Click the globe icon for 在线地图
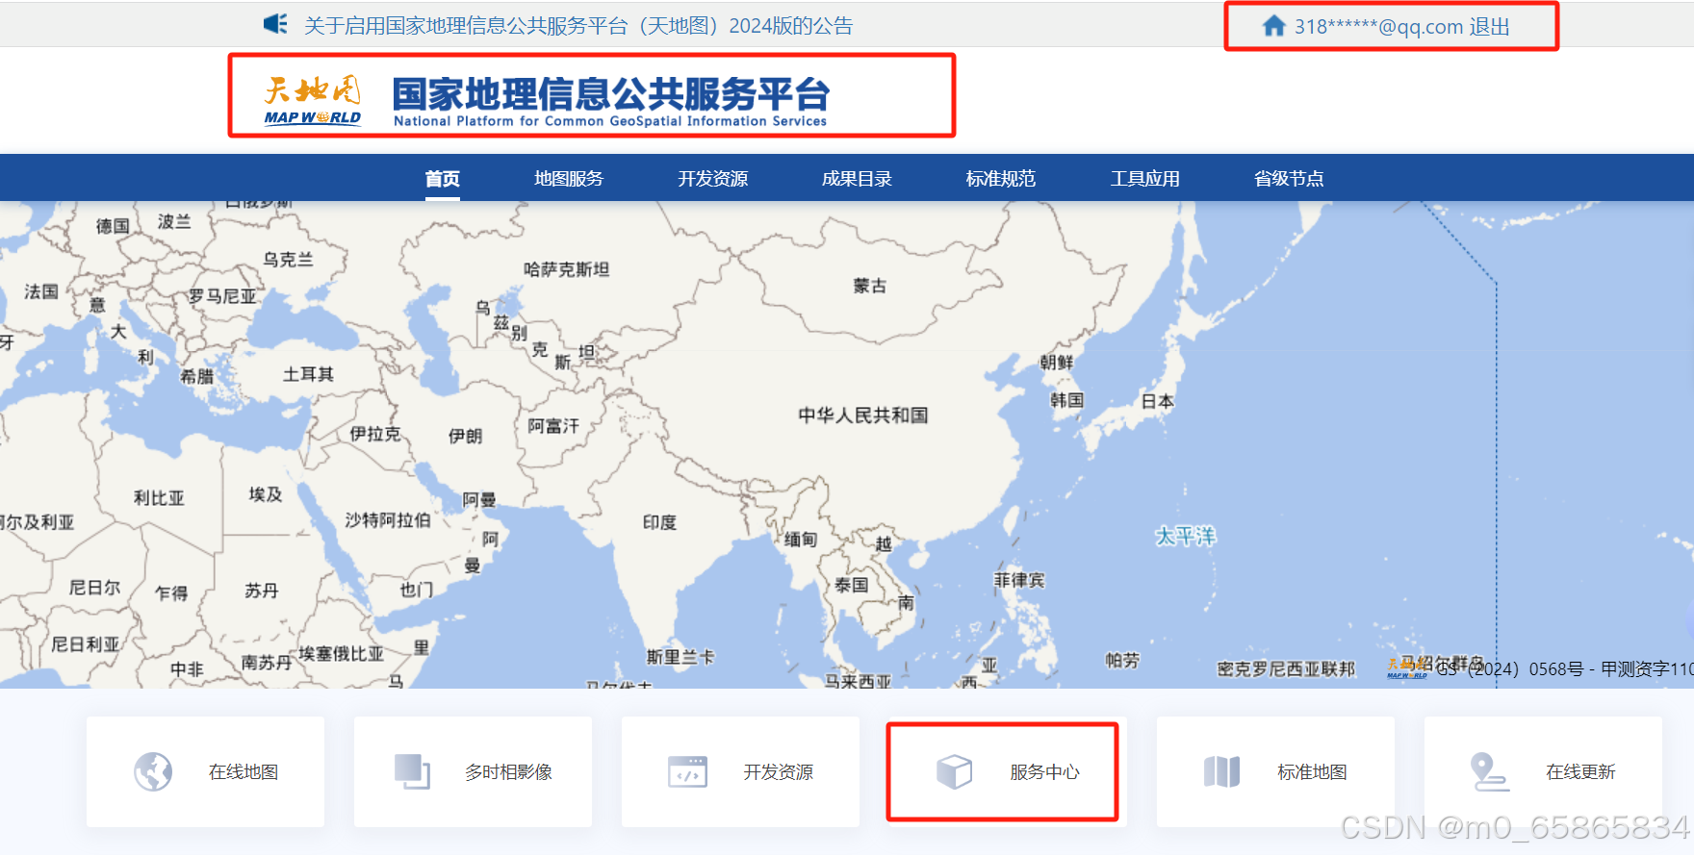The image size is (1694, 856). 153,771
